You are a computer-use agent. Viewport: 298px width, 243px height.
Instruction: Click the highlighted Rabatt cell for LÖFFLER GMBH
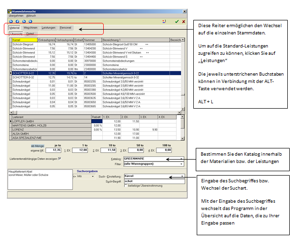[x=97, y=121]
